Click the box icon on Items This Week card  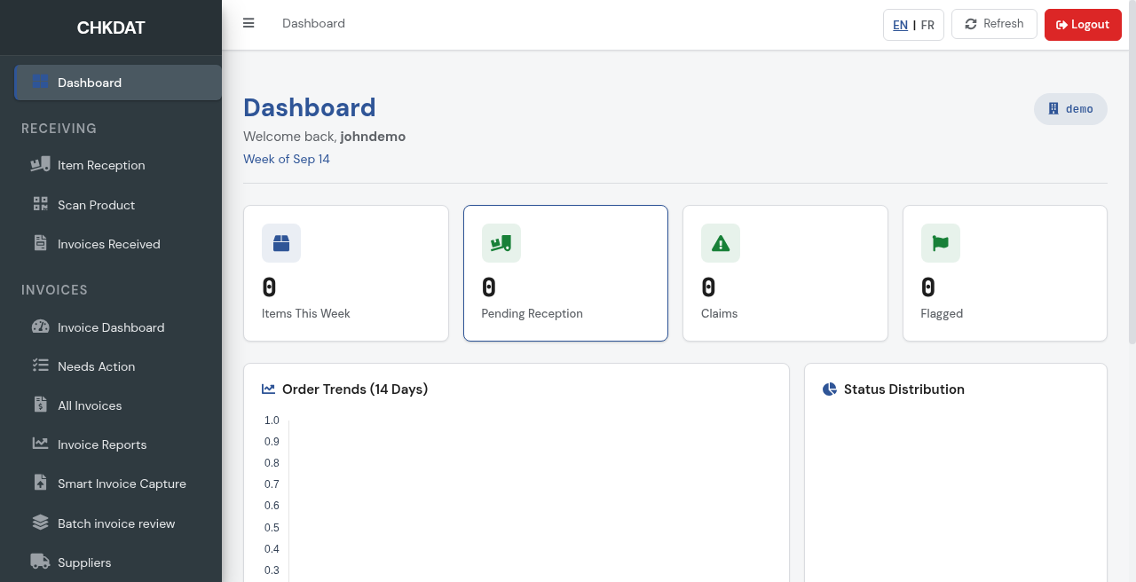point(281,243)
